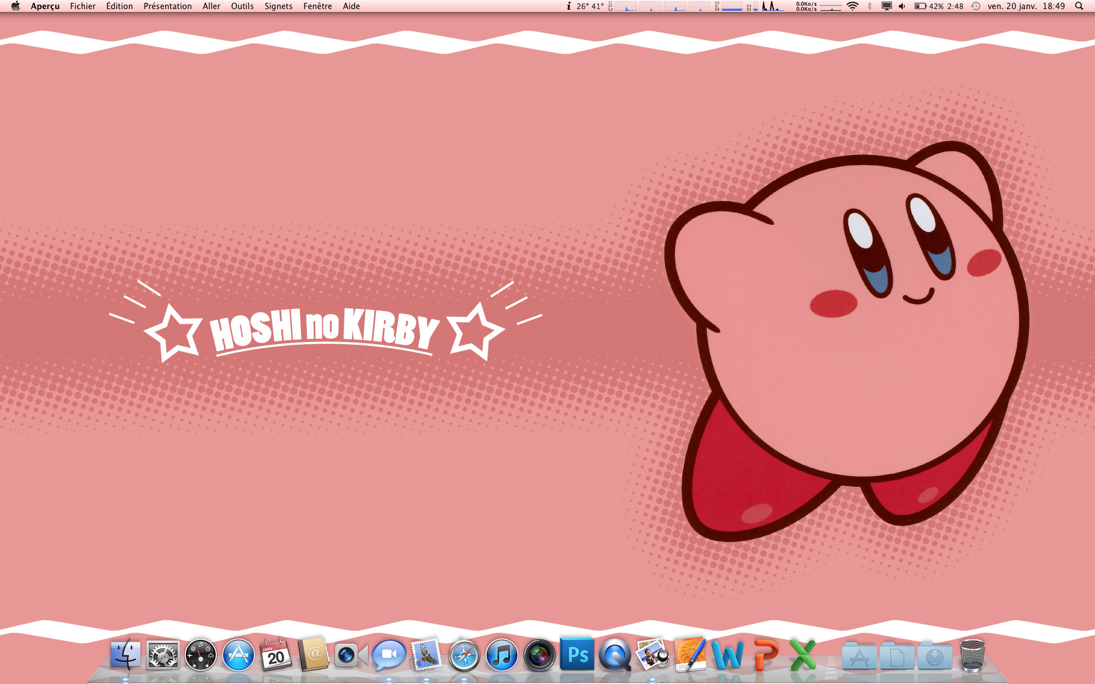Open the Outils menu

point(242,6)
